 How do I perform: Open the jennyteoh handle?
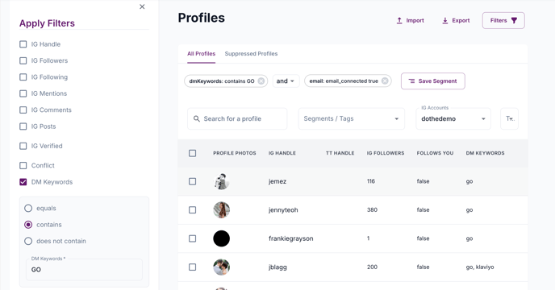283,210
